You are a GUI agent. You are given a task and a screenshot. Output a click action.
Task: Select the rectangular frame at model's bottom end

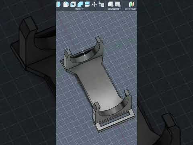tap(116, 122)
